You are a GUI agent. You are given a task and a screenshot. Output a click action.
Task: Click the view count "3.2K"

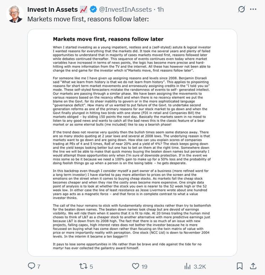[x=200, y=267]
